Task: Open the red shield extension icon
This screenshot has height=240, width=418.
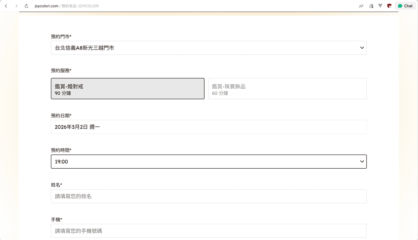Action: (389, 6)
